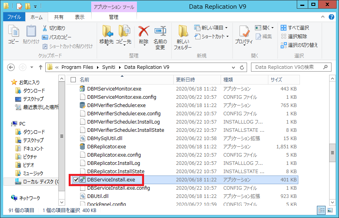This screenshot has width=339, height=218.
Task: Click the Refresh button in address bar
Action: click(242, 68)
